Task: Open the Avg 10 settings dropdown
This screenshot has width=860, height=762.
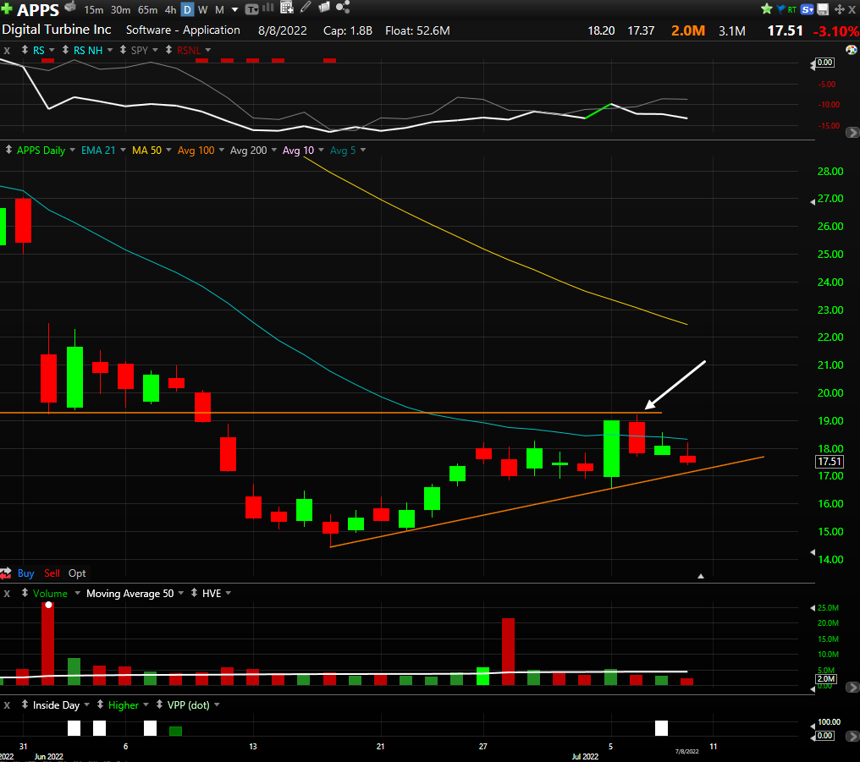Action: (x=321, y=150)
